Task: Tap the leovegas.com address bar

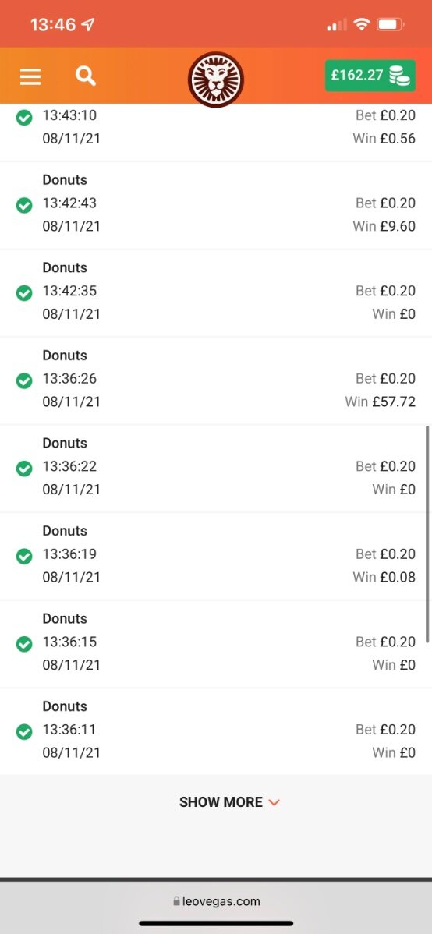Action: click(x=216, y=901)
